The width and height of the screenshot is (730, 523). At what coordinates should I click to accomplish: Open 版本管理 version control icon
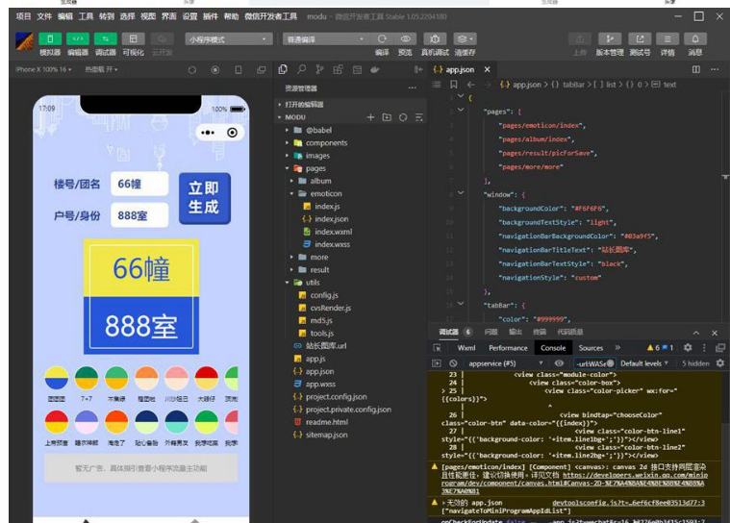coord(610,38)
